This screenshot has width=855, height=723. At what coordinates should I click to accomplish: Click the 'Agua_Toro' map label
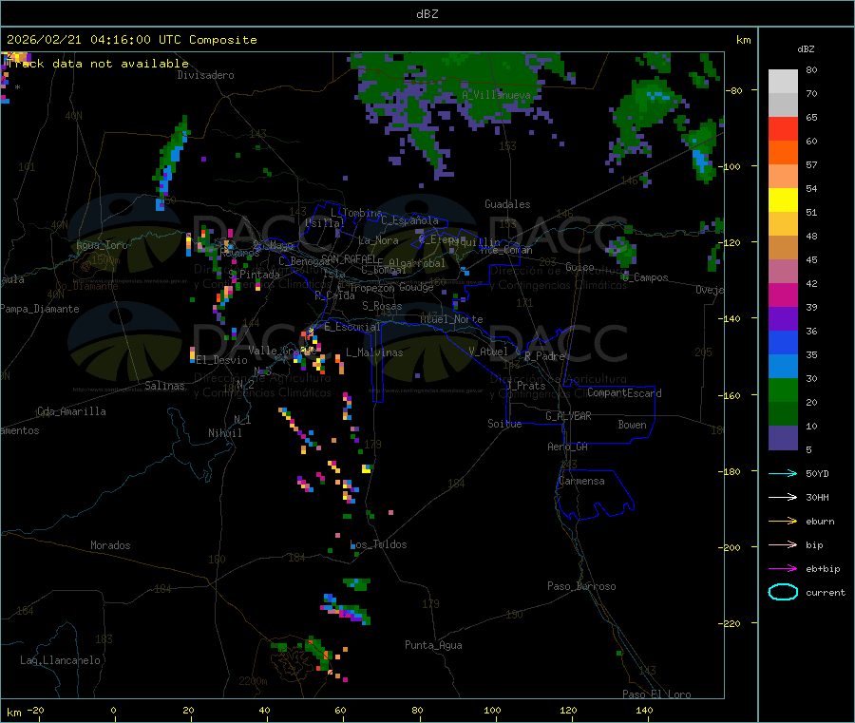click(x=102, y=245)
